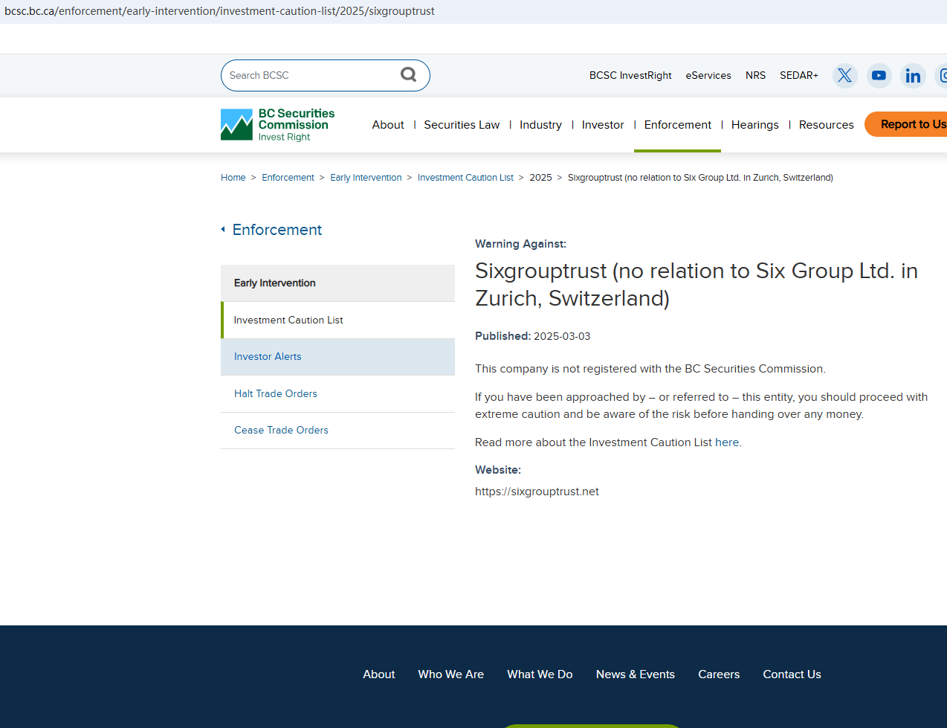The image size is (947, 728).
Task: Click the Investment Caution List breadcrumb
Action: pos(465,178)
